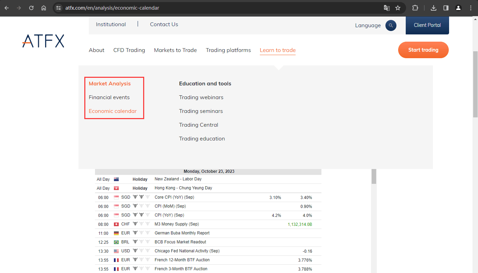The height and width of the screenshot is (273, 478).
Task: Open browser extensions puzzle icon
Action: pos(415,8)
